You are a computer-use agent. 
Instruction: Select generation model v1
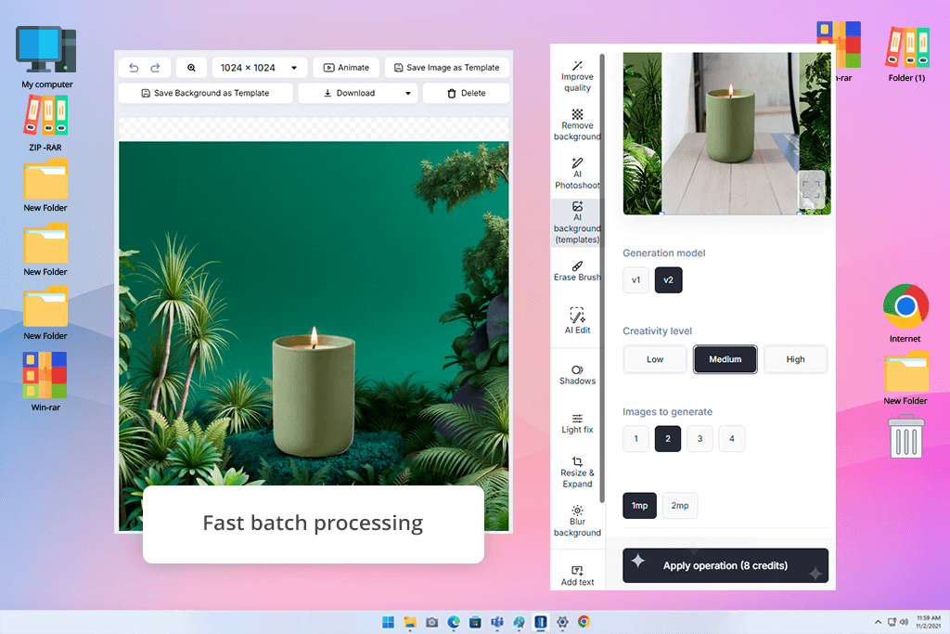coord(635,280)
